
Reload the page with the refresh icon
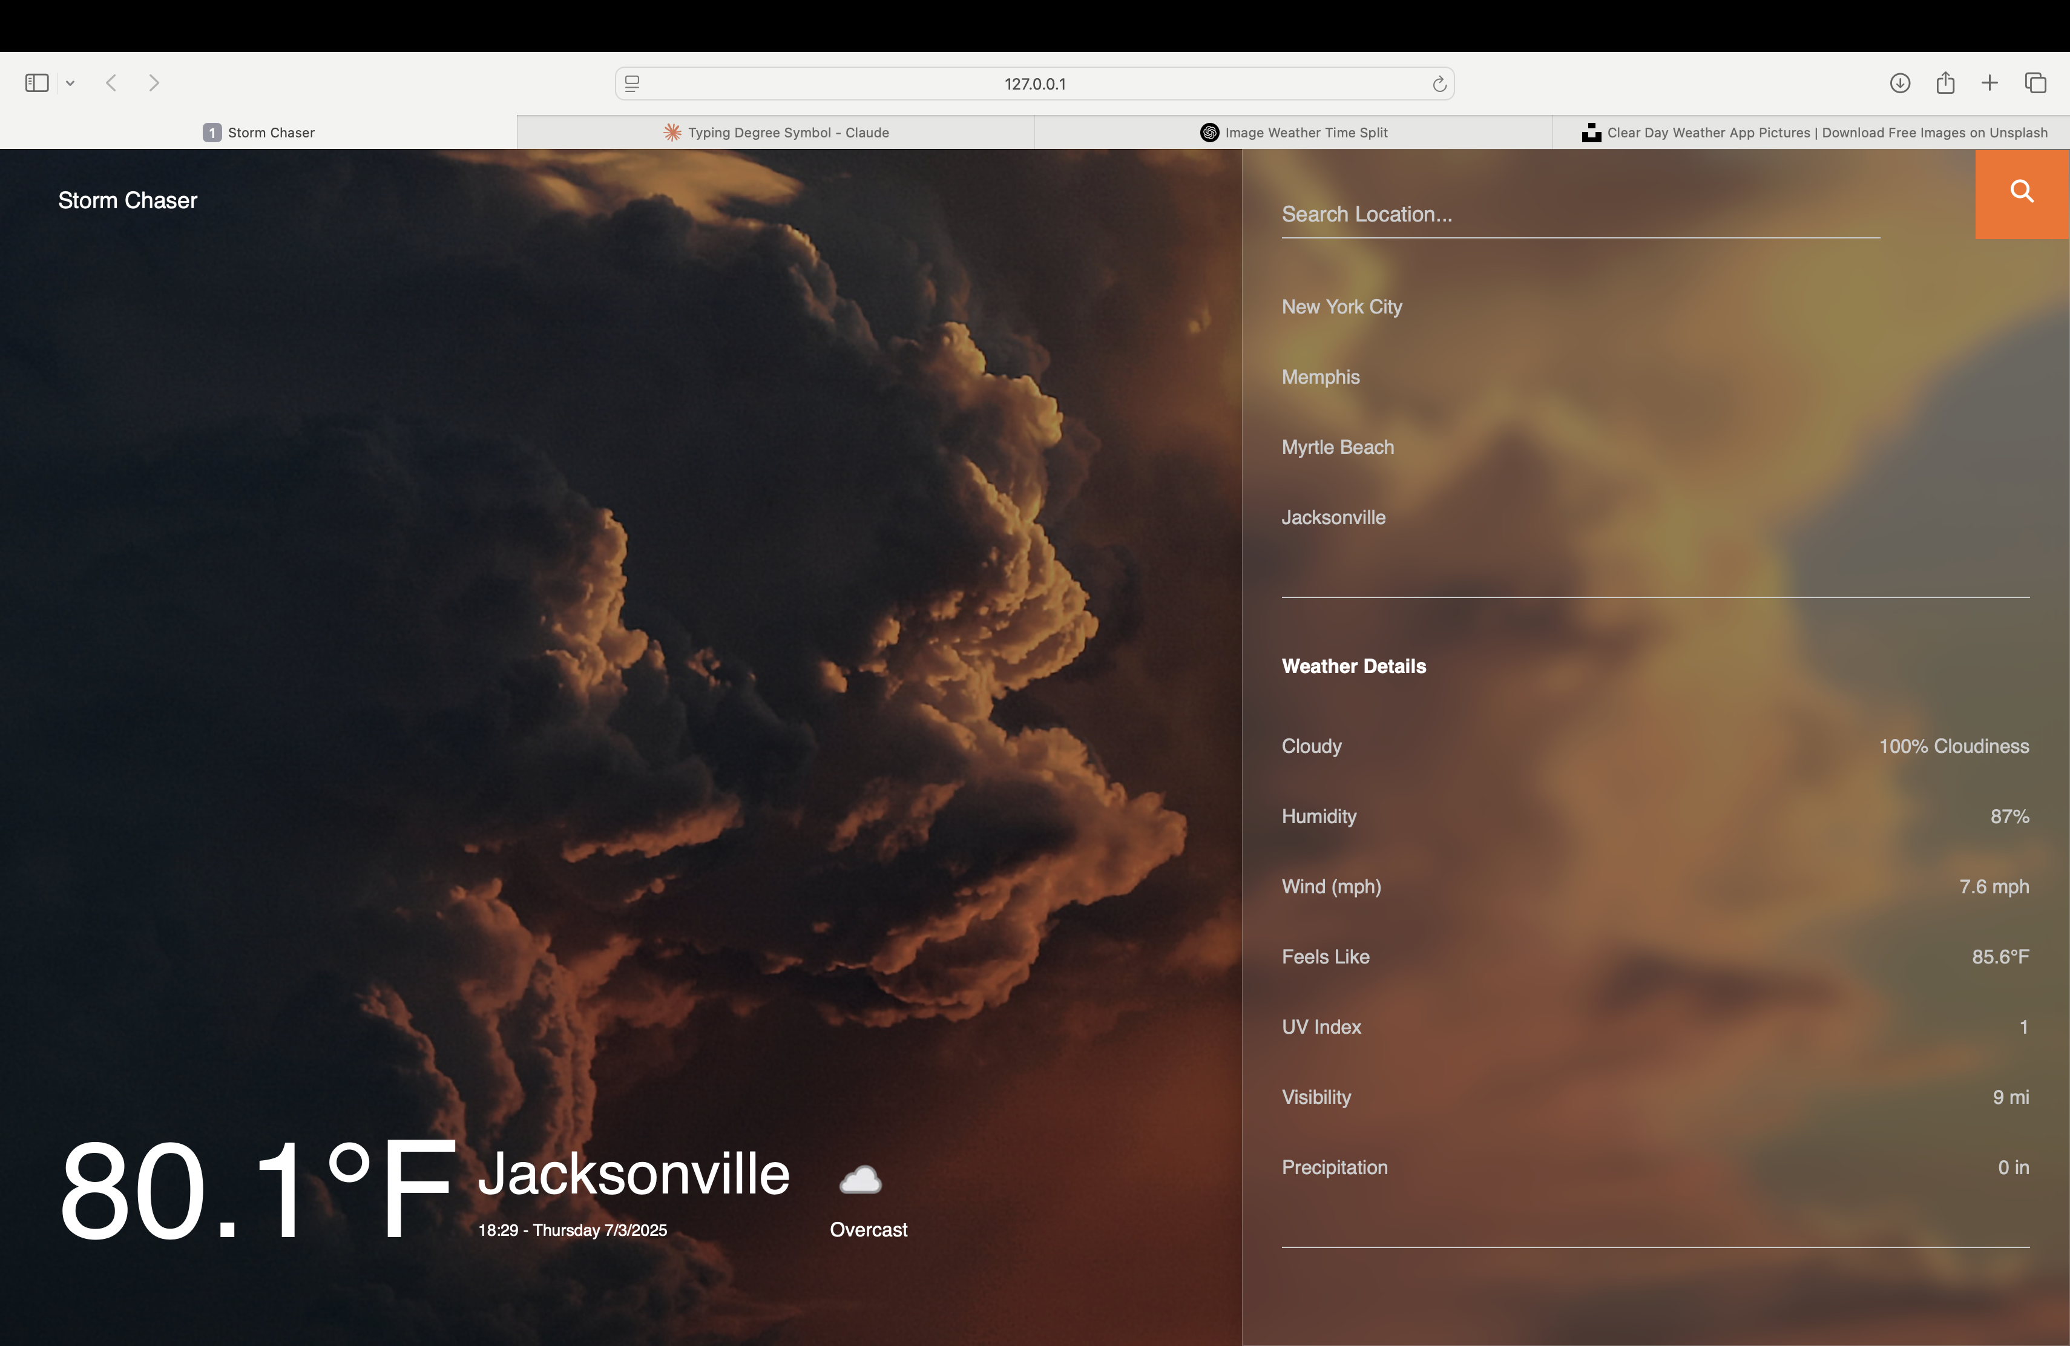point(1439,84)
